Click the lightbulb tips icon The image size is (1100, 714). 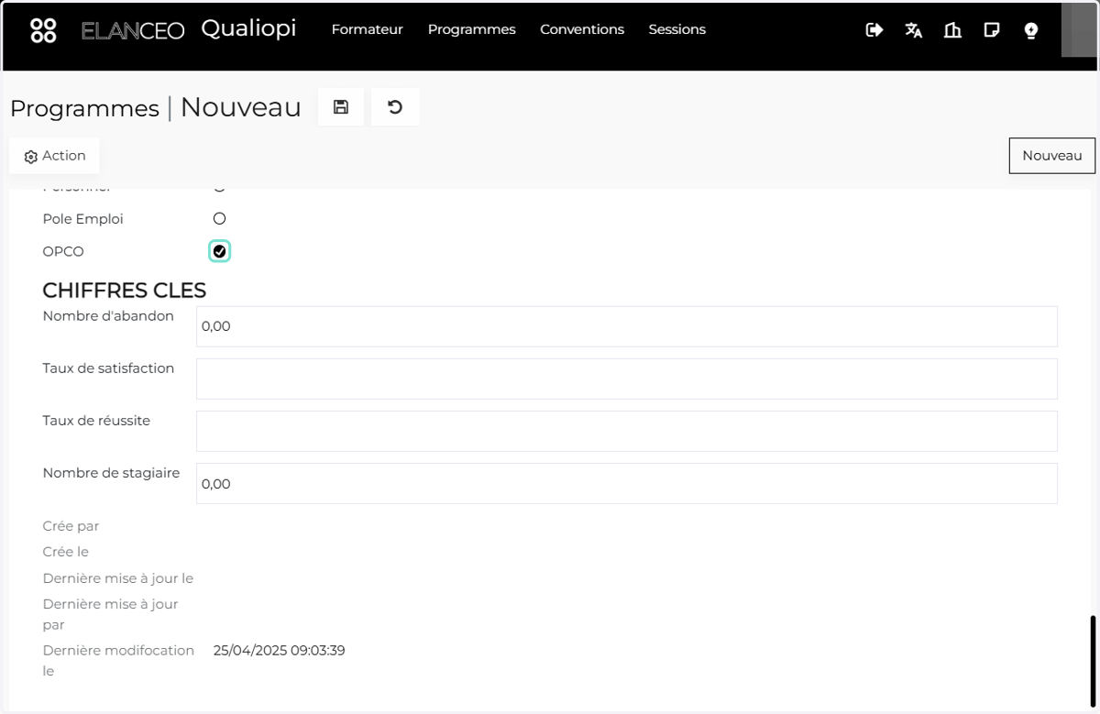1030,30
